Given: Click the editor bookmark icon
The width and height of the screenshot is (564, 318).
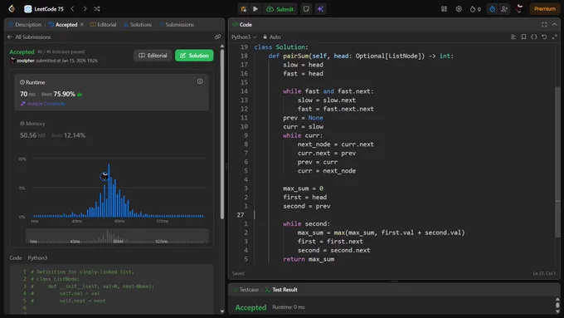Looking at the screenshot, I should click(523, 37).
